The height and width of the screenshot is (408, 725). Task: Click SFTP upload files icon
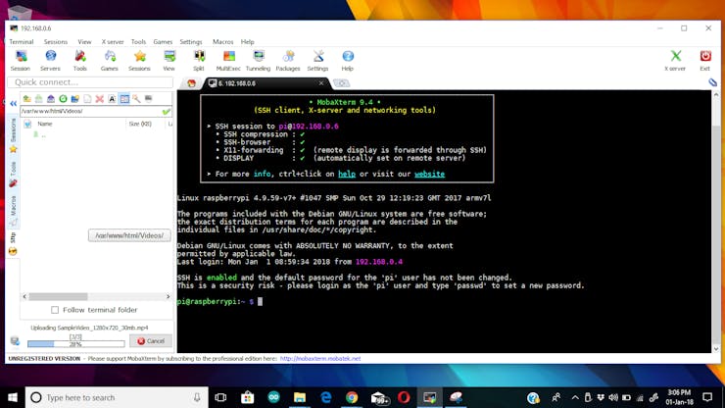(51, 99)
